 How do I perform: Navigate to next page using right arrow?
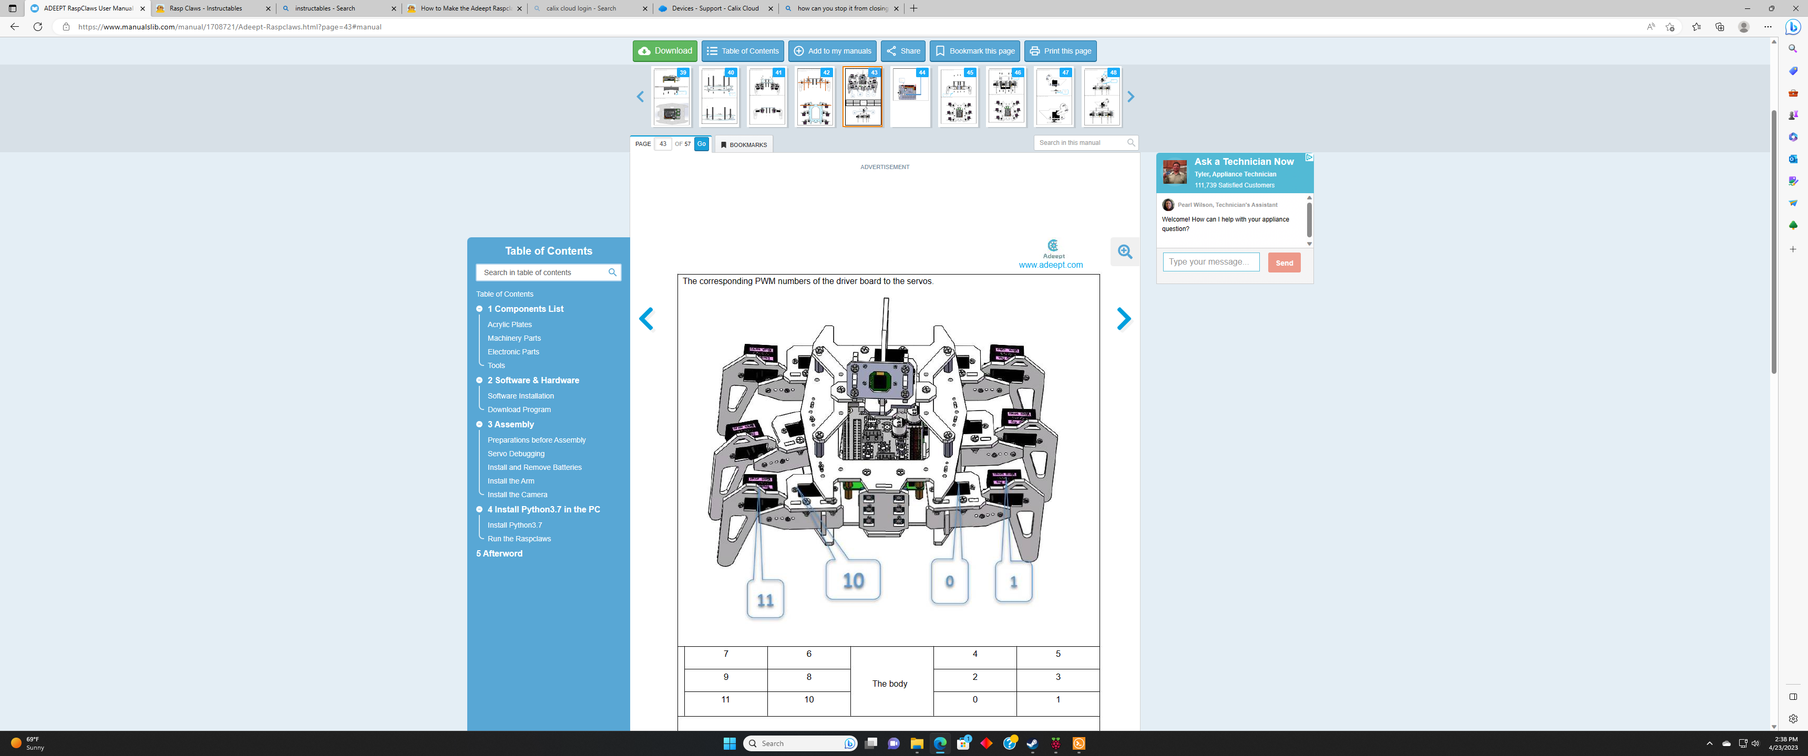(x=1123, y=318)
